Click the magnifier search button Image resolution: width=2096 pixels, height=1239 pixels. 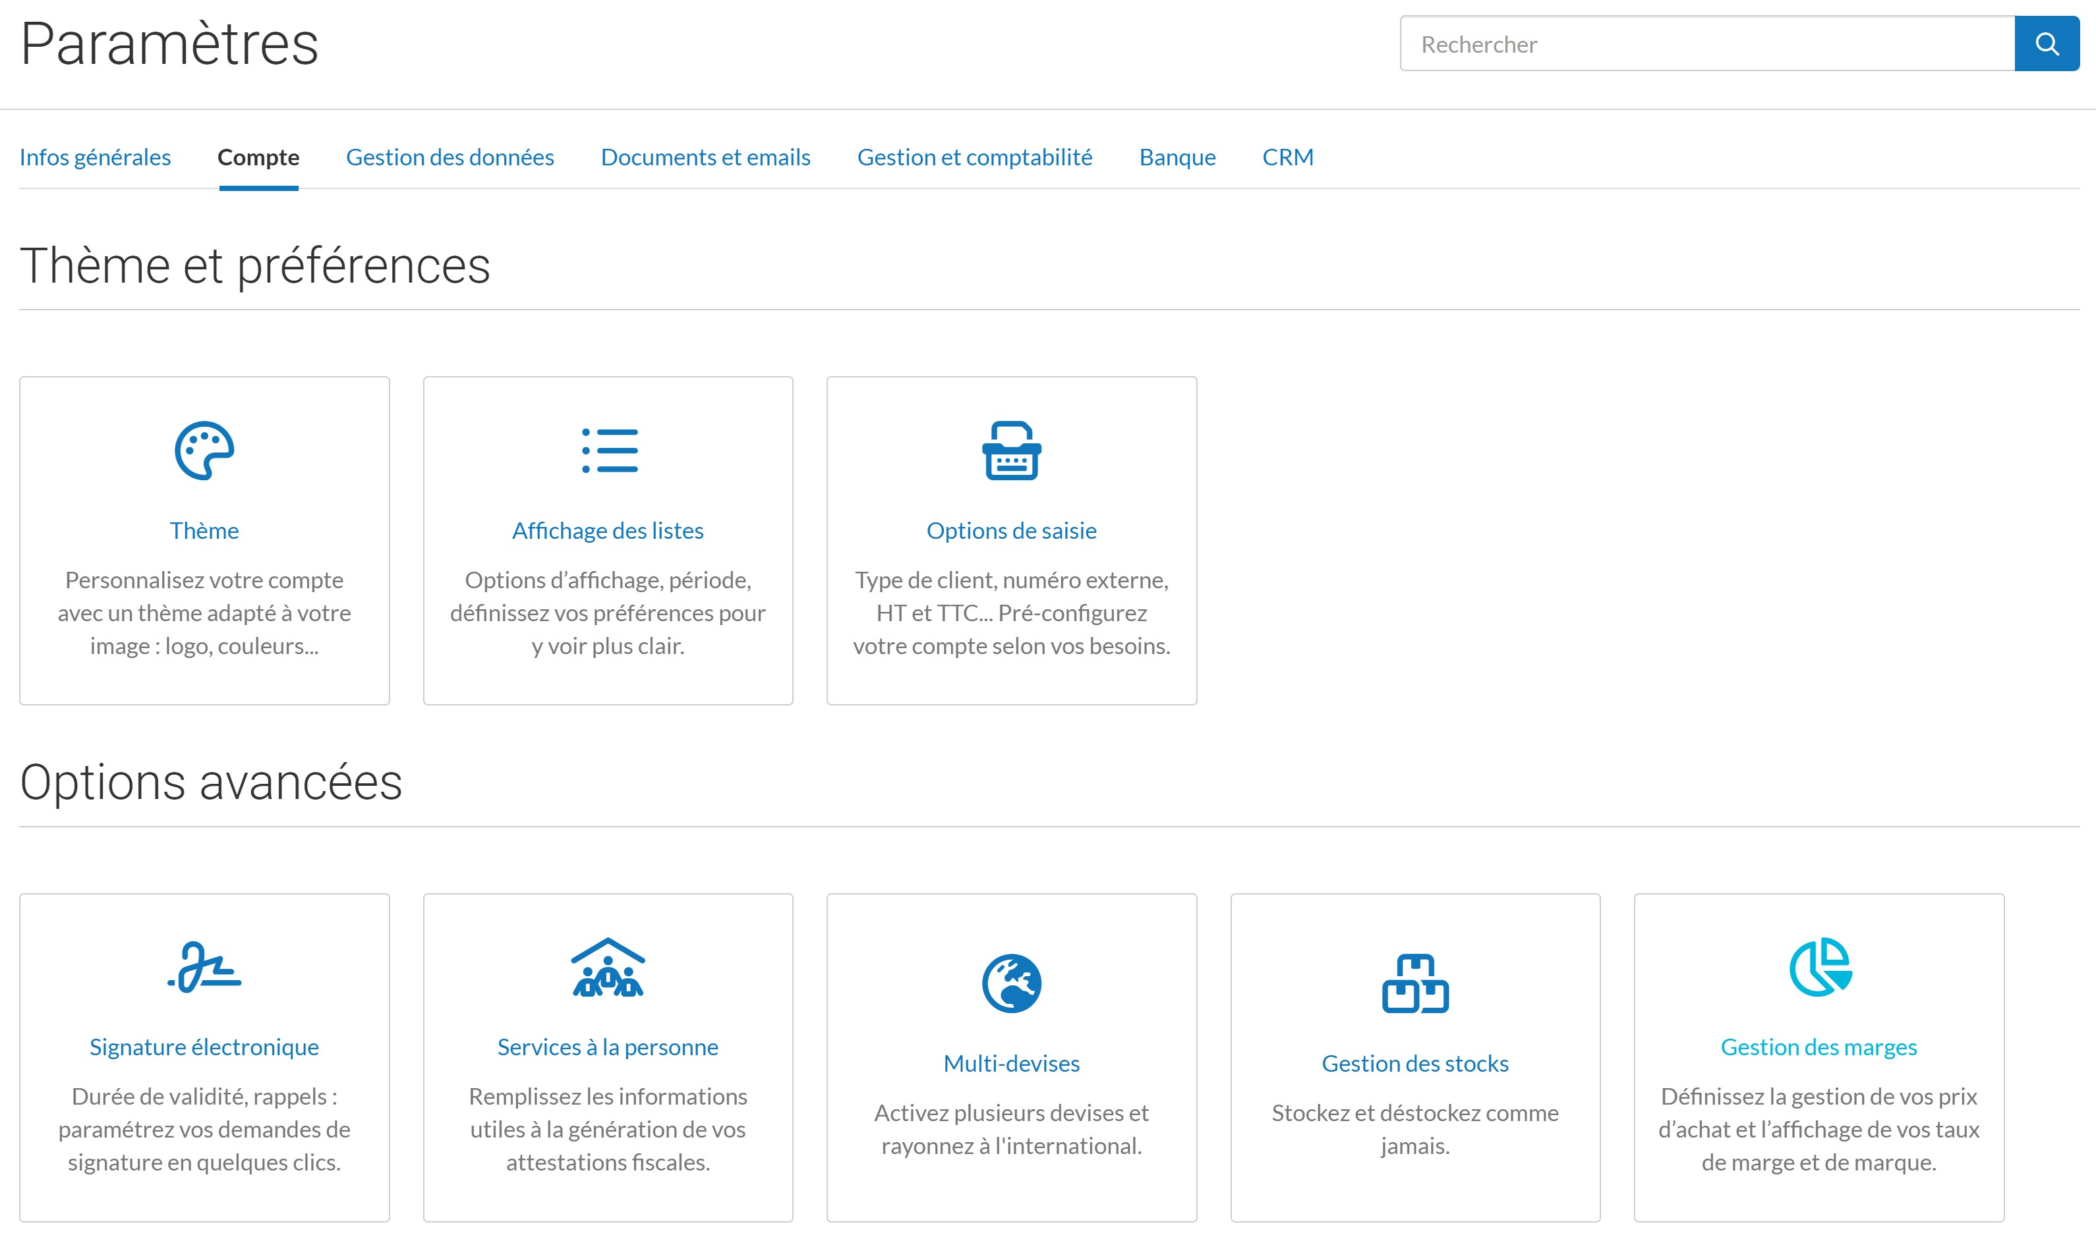pos(2046,43)
